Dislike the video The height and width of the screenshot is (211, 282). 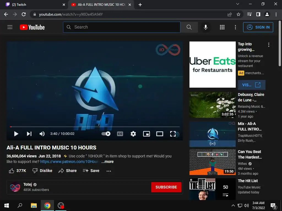click(42, 171)
